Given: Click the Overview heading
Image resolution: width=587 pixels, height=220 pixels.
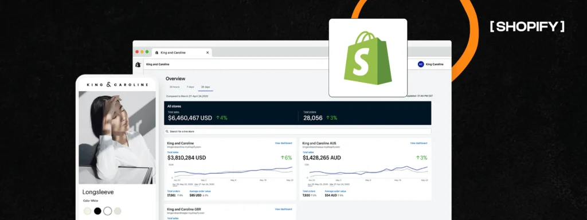Looking at the screenshot, I should coord(175,78).
